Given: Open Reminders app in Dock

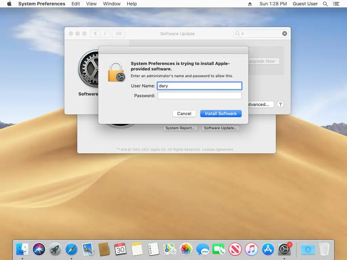Looking at the screenshot, I should pyautogui.click(x=153, y=249).
